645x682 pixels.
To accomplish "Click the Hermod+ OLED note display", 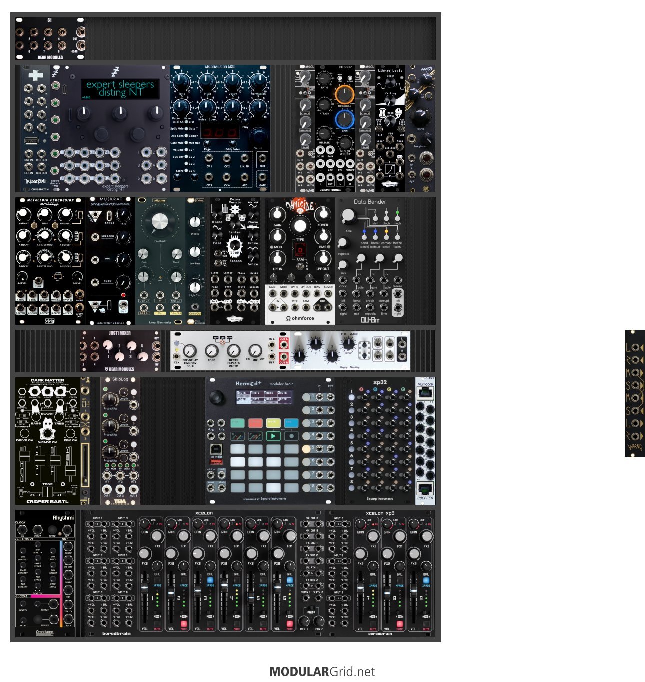I will pos(263,396).
